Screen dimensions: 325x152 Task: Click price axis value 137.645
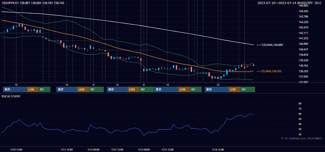(303, 77)
